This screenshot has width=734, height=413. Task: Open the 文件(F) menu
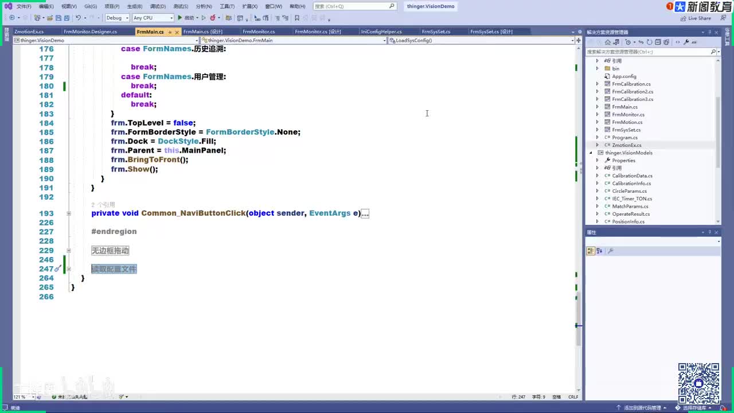(24, 6)
